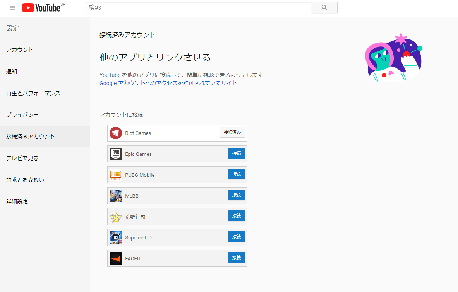This screenshot has height=292, width=458.
Task: Click the Supercell ID icon
Action: (116, 237)
